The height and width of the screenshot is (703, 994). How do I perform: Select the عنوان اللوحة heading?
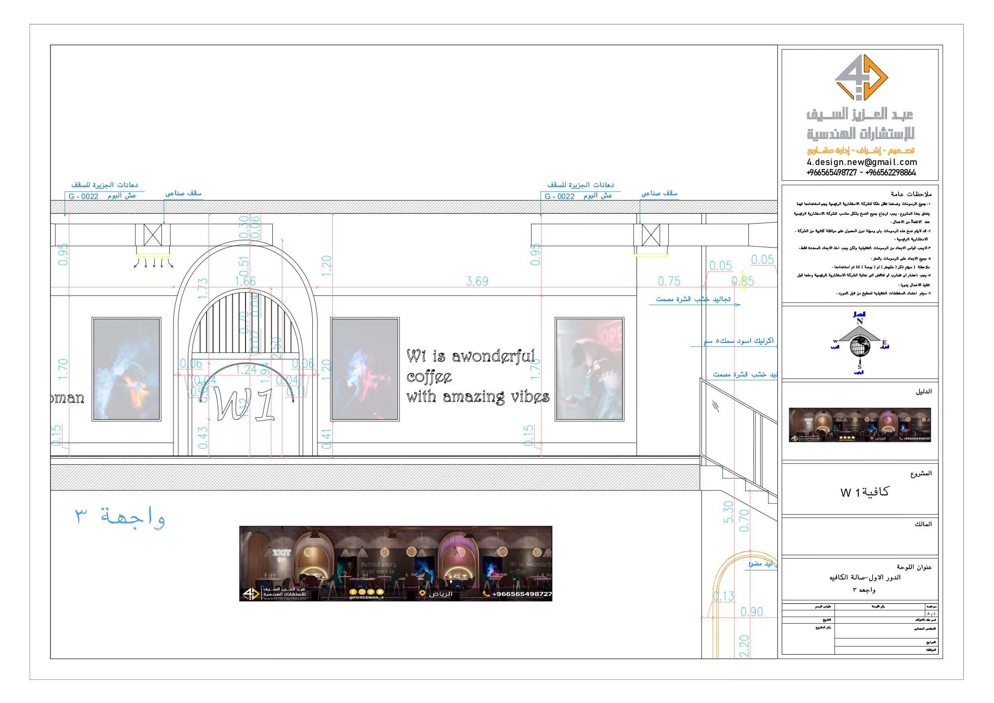914,567
